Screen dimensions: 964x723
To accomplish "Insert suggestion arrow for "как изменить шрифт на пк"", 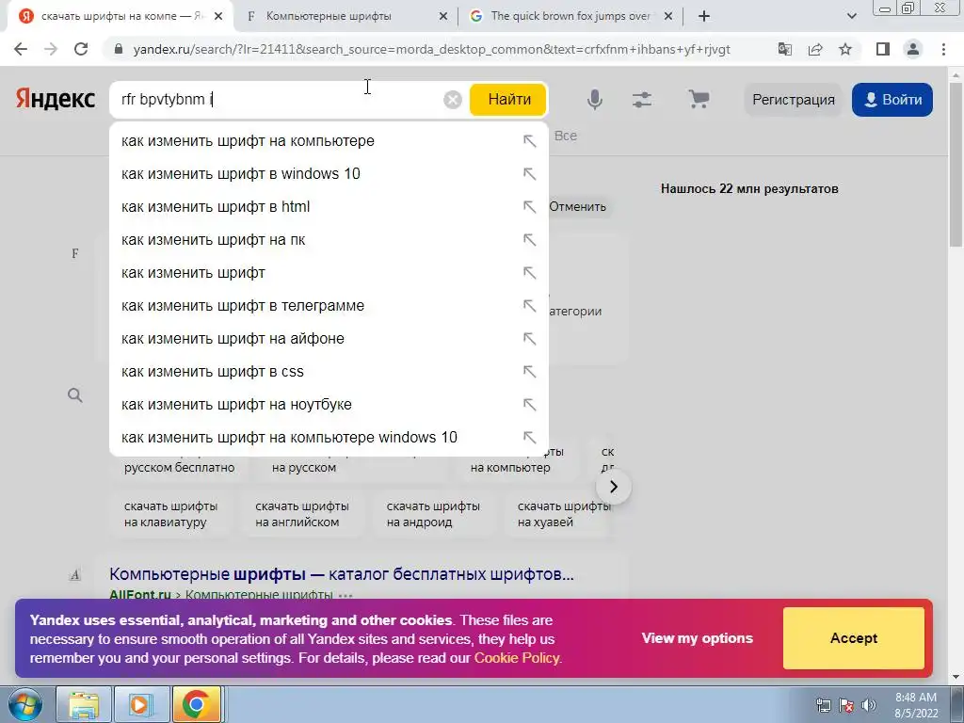I will click(x=529, y=240).
